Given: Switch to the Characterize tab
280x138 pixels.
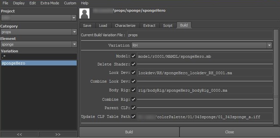Looking at the screenshot, I should (125, 26).
